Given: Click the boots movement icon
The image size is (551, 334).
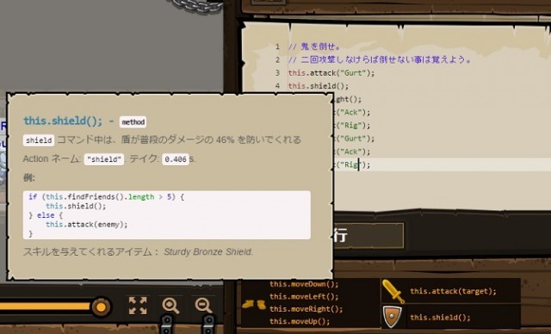Looking at the screenshot, I should click(x=254, y=304).
